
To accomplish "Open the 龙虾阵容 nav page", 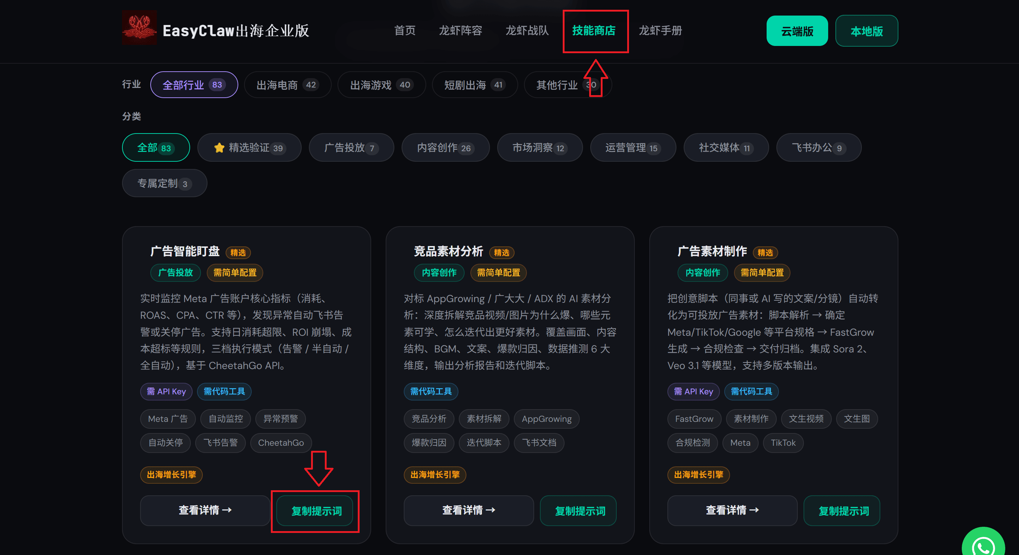I will tap(461, 30).
